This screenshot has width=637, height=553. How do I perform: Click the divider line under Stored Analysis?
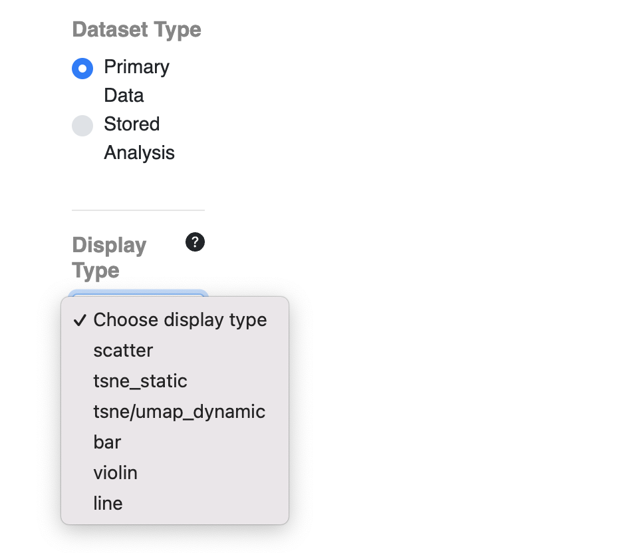coord(138,210)
